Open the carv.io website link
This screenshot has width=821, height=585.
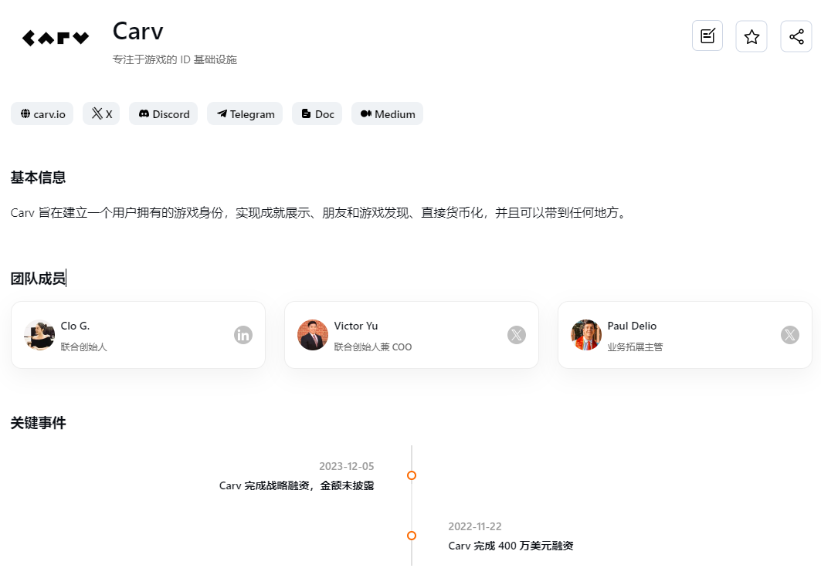42,113
